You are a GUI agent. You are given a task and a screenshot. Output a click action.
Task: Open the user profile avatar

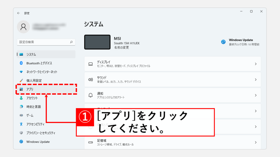24,27
